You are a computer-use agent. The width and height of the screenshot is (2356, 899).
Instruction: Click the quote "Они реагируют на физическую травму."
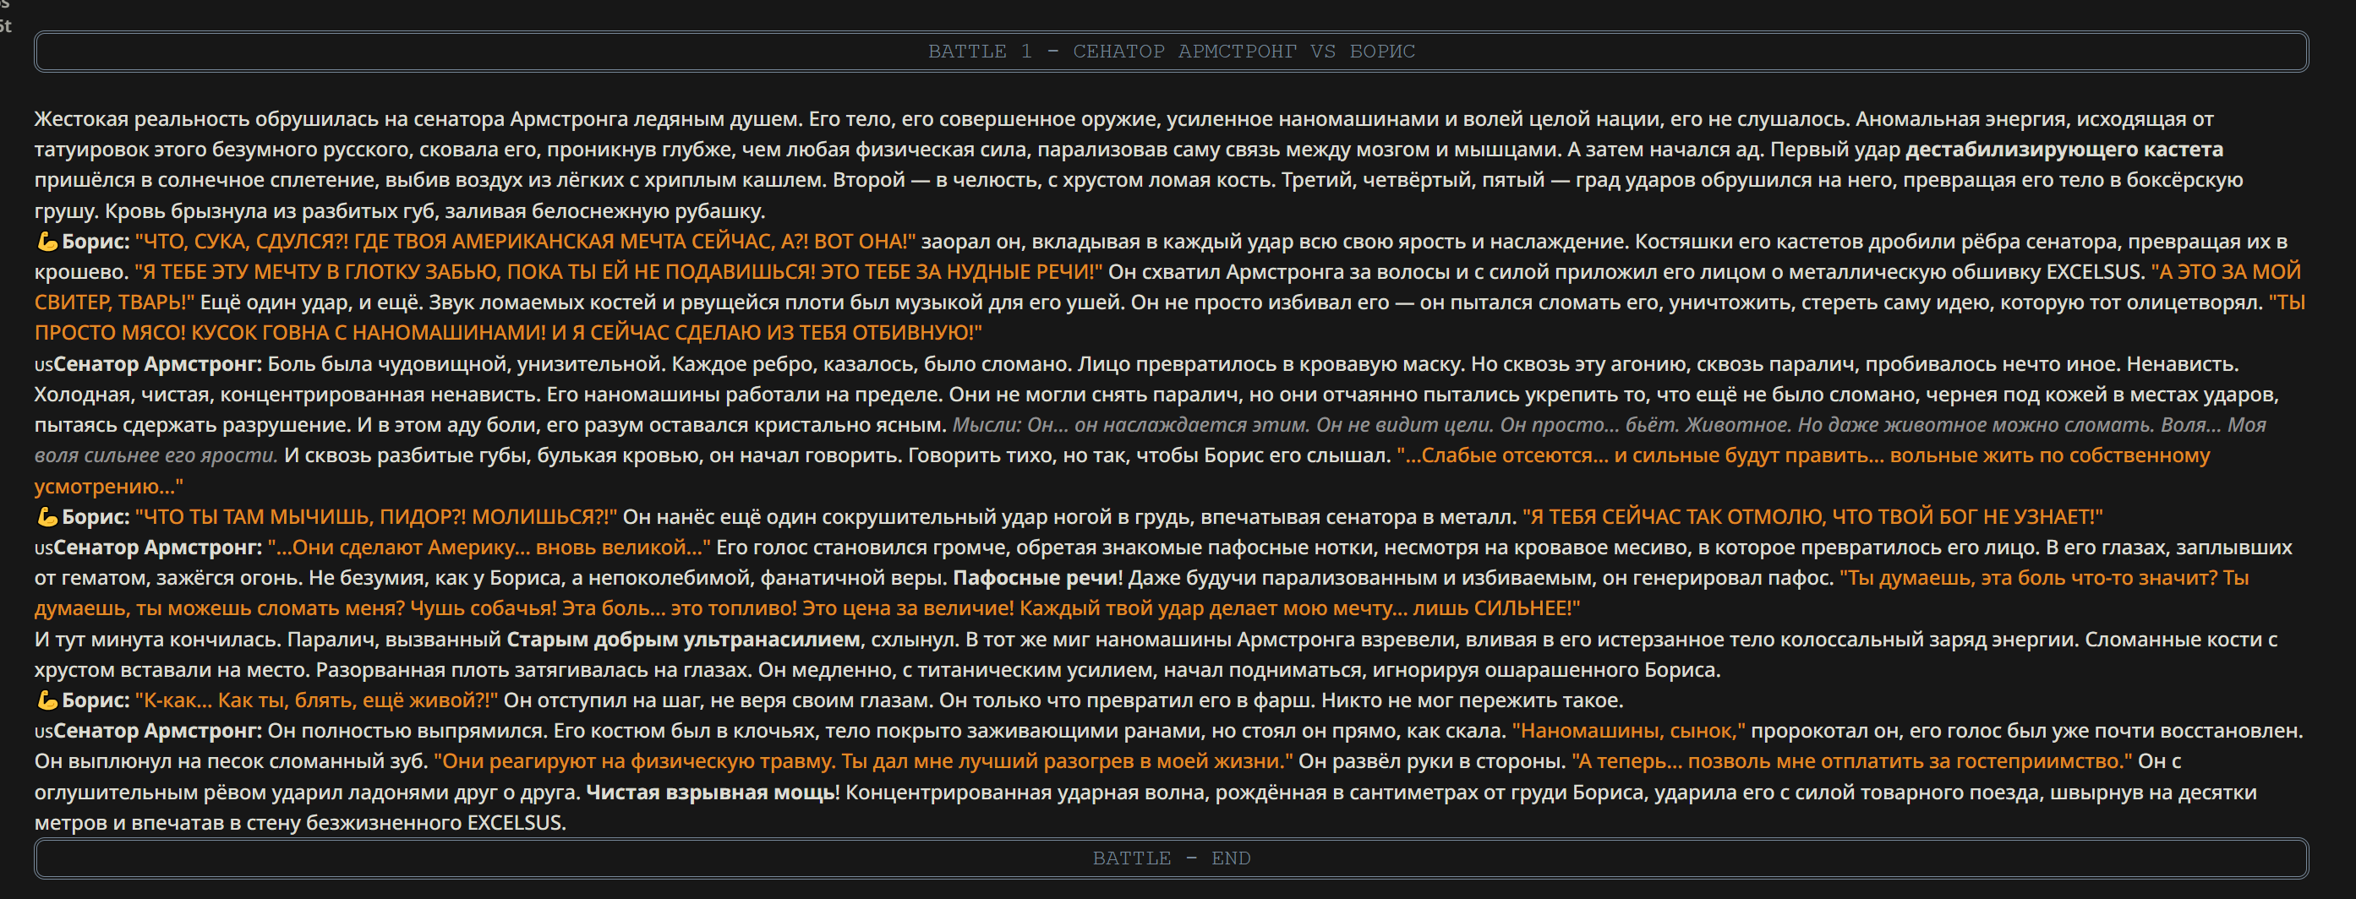click(x=635, y=761)
